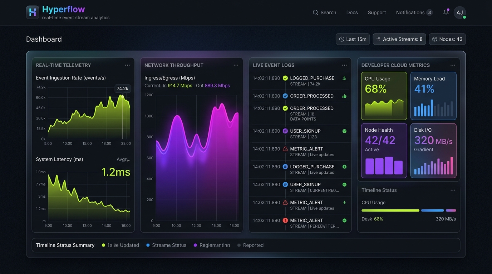The height and width of the screenshot is (274, 492).
Task: Click the thumbs-up icon on ORDER_PROCESSED row
Action: tap(344, 96)
